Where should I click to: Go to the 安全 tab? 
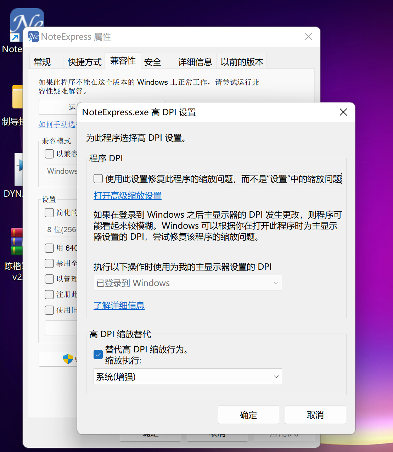point(153,62)
